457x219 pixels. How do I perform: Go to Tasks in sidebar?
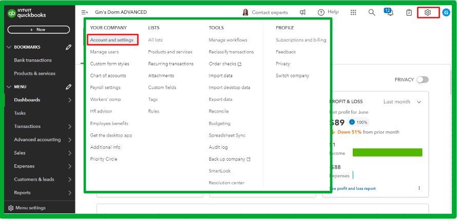(x=20, y=113)
